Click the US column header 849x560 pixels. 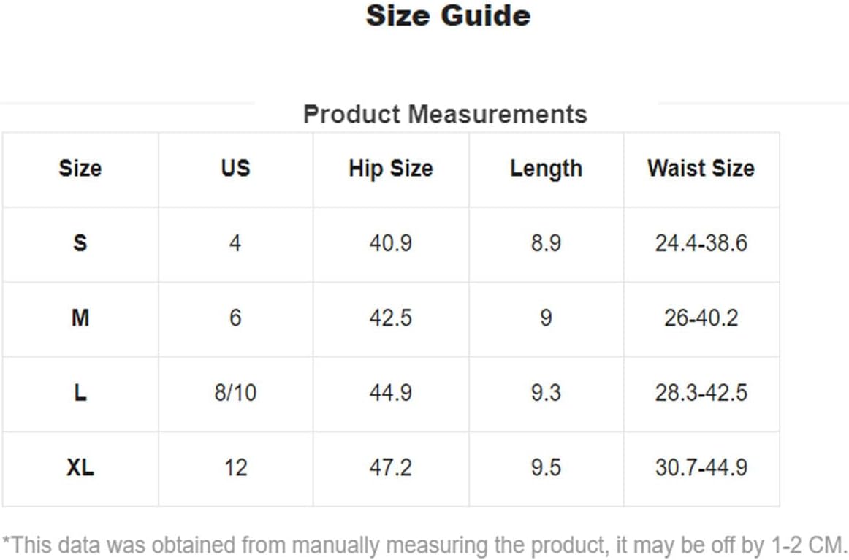(235, 168)
